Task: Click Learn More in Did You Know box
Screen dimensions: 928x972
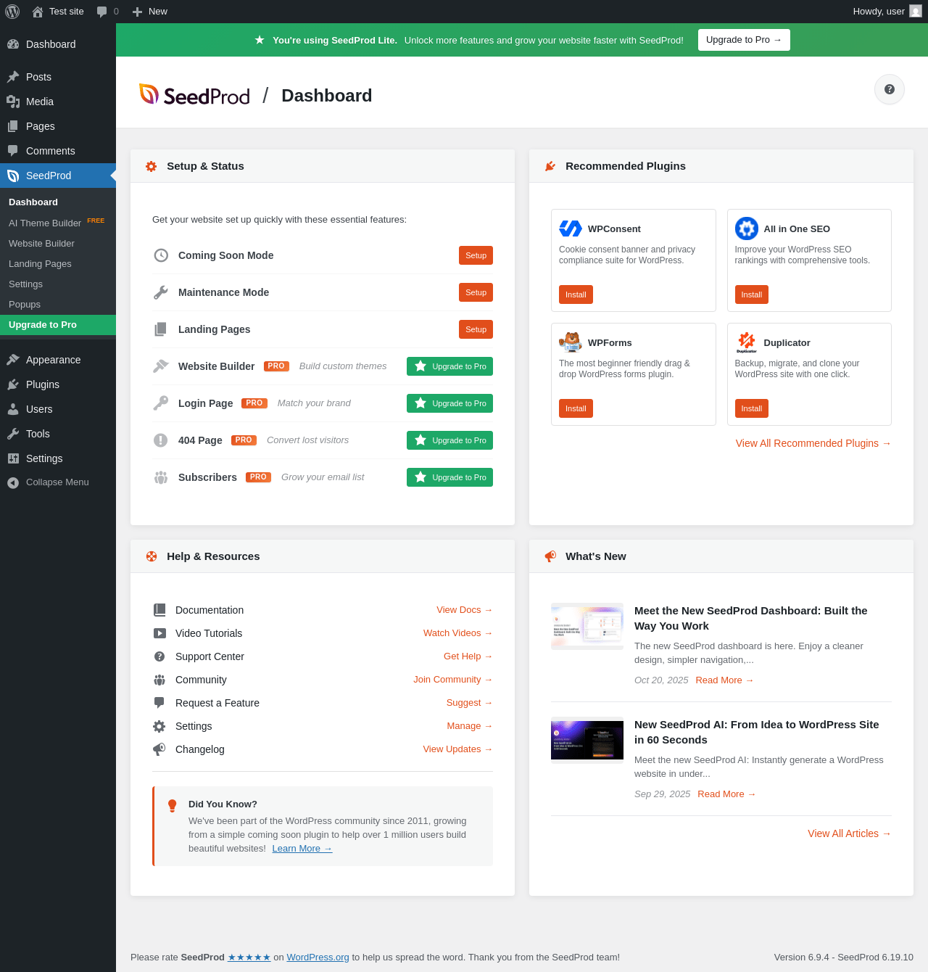Action: click(x=302, y=849)
